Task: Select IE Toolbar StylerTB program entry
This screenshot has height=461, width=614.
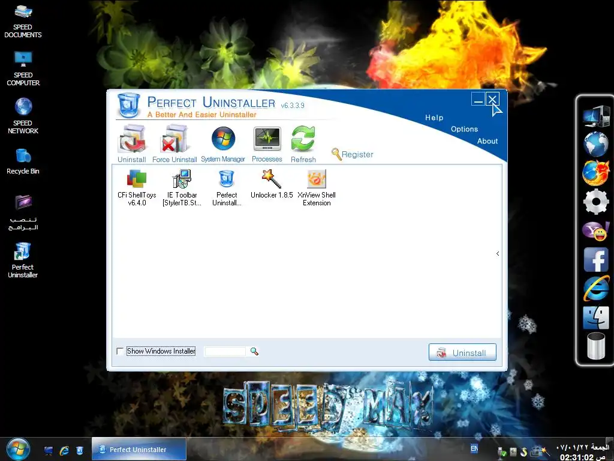Action: click(182, 188)
